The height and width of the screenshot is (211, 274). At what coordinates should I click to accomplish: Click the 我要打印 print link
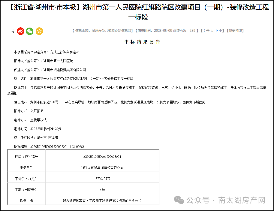coord(235,31)
